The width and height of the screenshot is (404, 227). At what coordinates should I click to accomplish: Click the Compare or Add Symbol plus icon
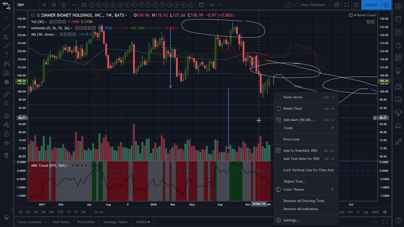pyautogui.click(x=64, y=5)
